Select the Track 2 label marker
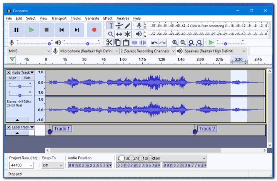 (195, 131)
